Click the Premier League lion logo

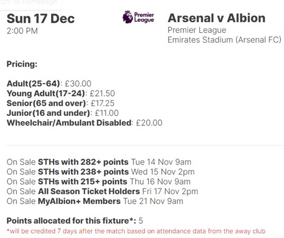[139, 17]
